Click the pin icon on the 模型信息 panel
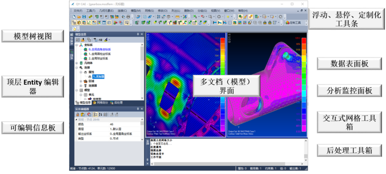The height and width of the screenshot is (174, 386). pos(138,34)
